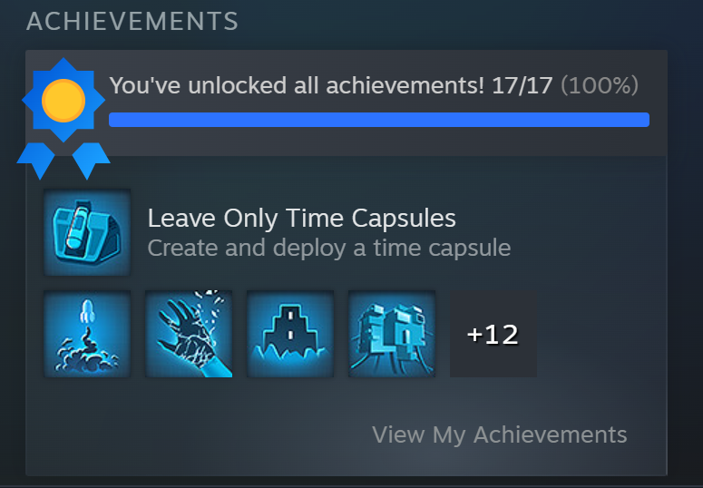Image resolution: width=703 pixels, height=488 pixels.
Task: Click the (100%) completion percentage
Action: click(x=600, y=85)
